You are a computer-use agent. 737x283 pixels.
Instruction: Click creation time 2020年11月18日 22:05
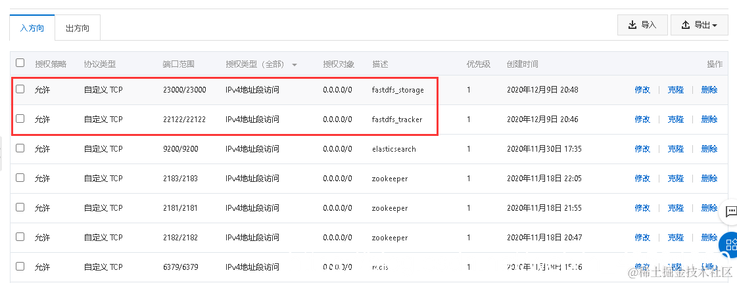pyautogui.click(x=544, y=179)
